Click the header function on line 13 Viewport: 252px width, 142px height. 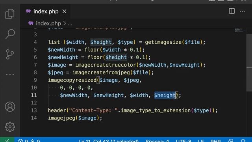pos(57,110)
